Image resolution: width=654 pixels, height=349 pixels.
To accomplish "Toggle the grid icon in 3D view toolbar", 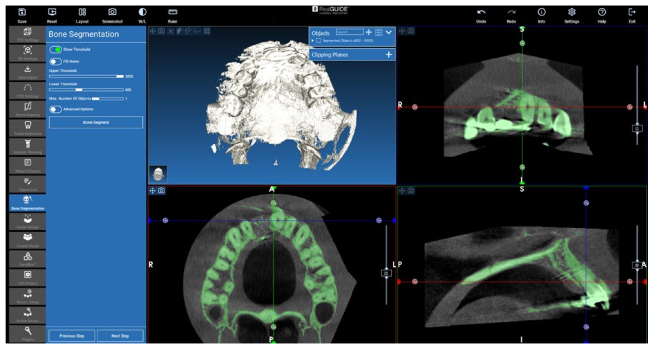I will coord(207,31).
